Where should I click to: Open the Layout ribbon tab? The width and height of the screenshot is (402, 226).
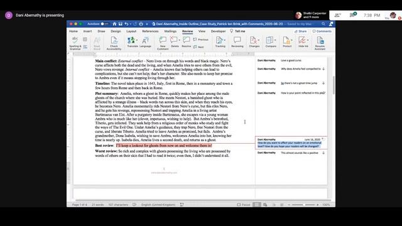tap(131, 31)
